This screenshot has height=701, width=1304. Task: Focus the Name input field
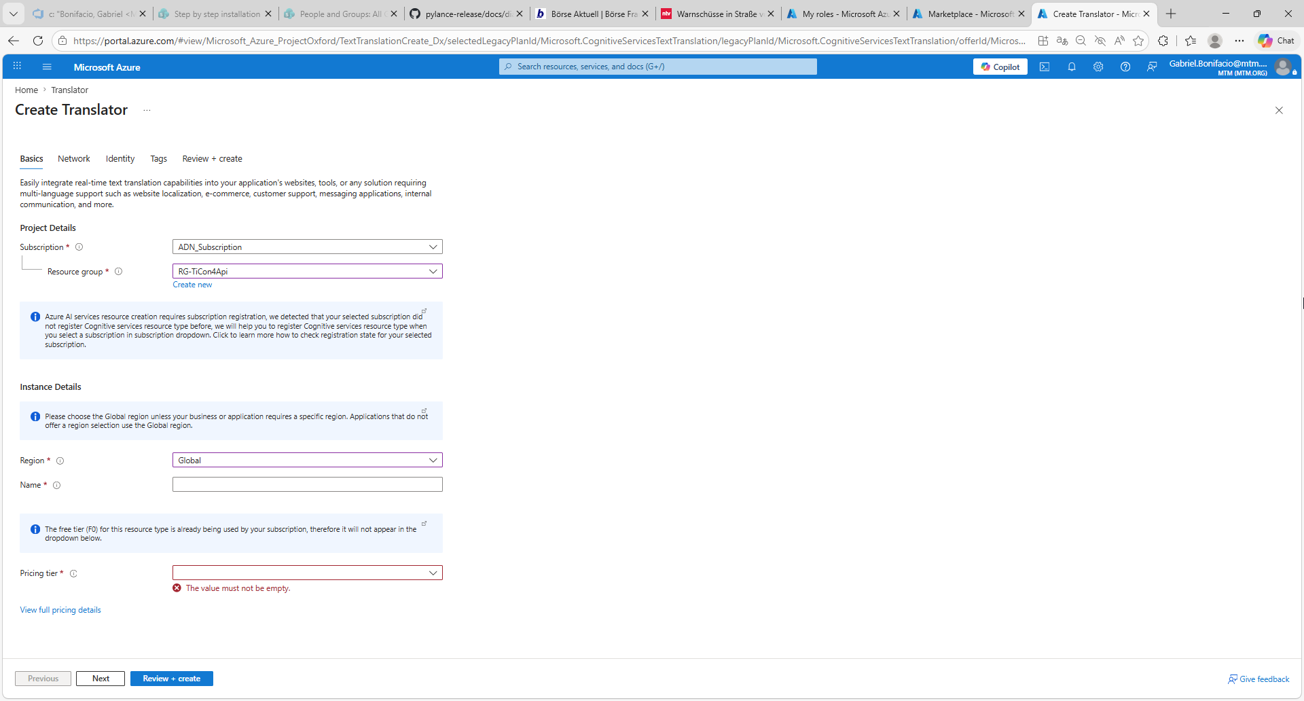308,484
